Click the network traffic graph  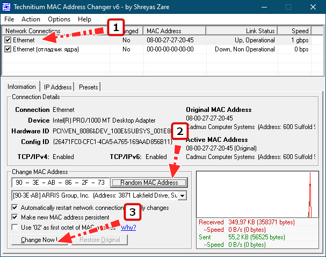tap(257, 194)
